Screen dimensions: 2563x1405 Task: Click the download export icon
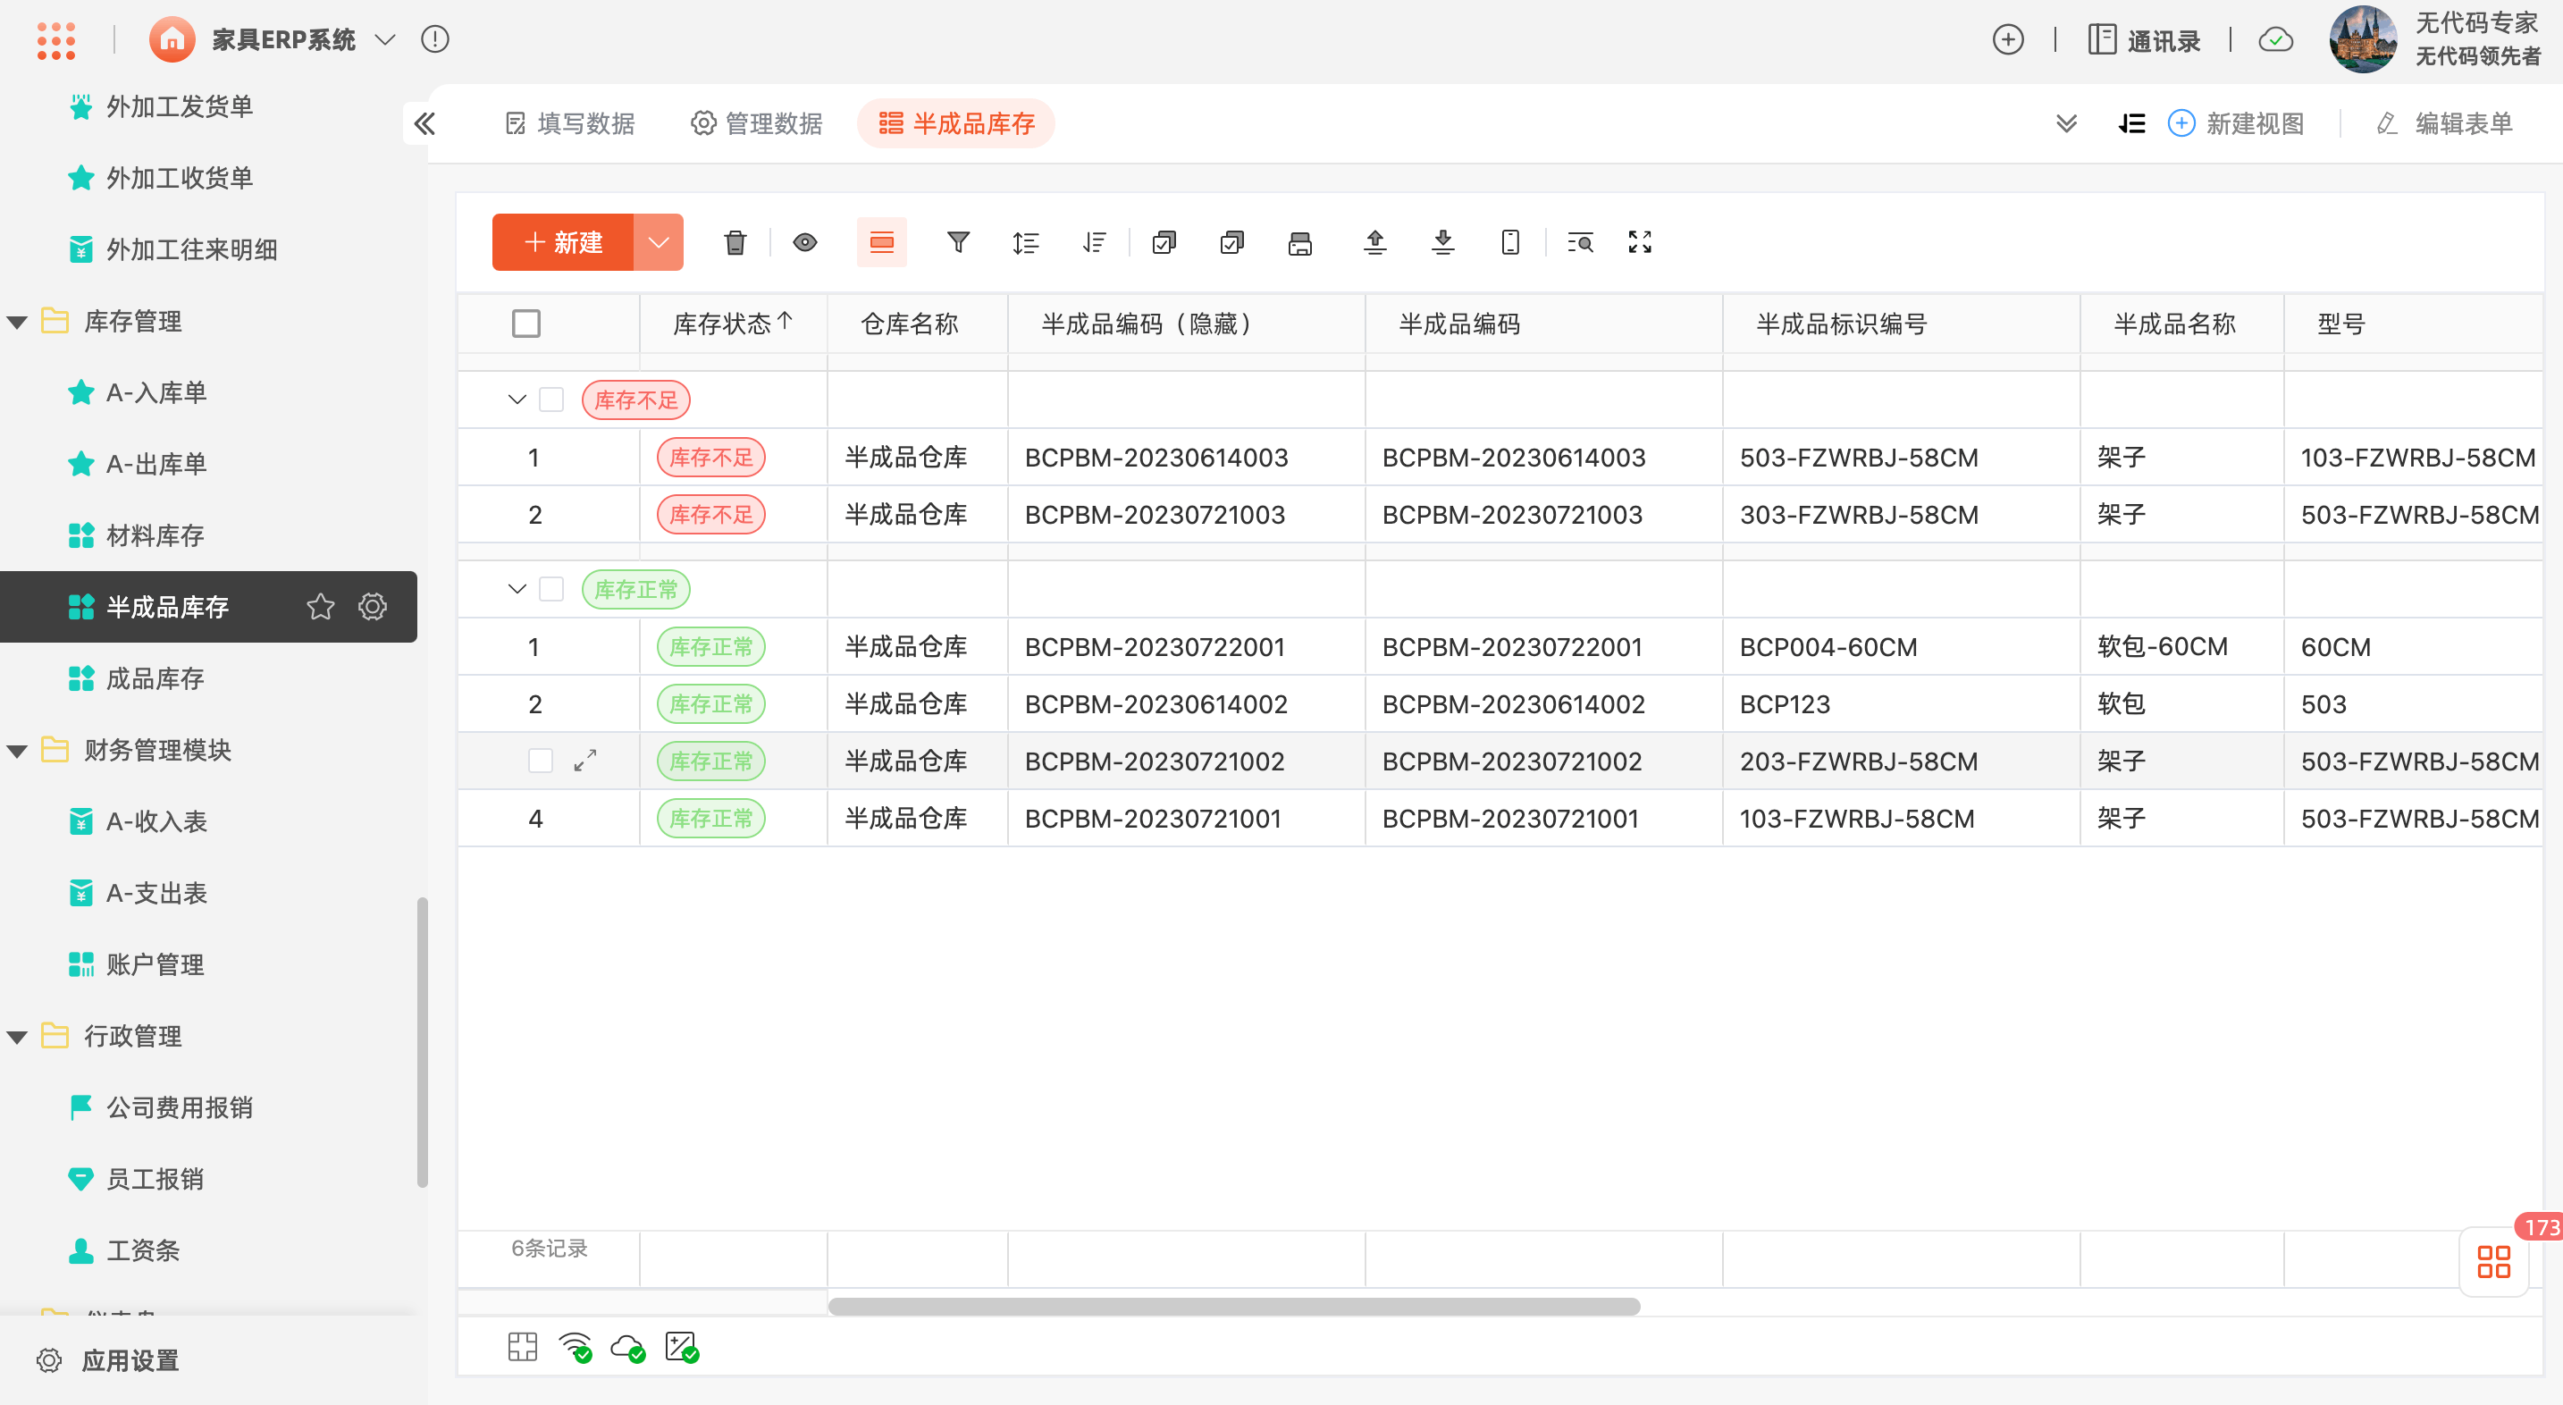[1441, 242]
